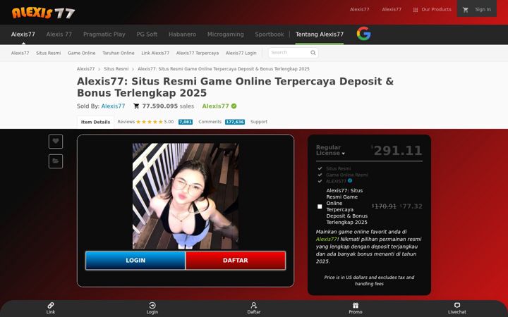Viewport: 508px width, 317px height.
Task: Add item to favorites with heart icon
Action: click(x=56, y=142)
